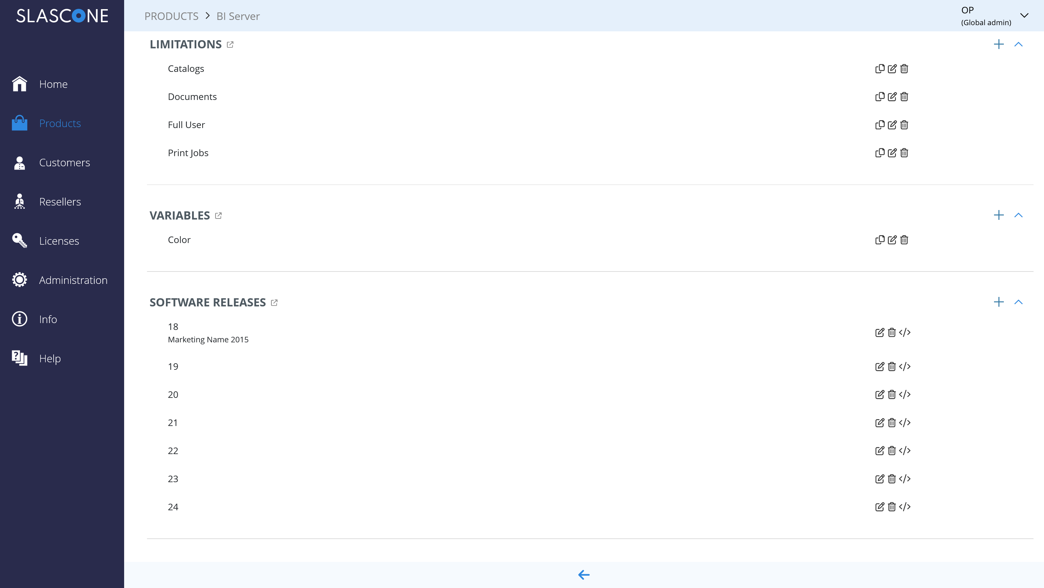Add a new software release
Screen dimensions: 1044x588
pyautogui.click(x=999, y=302)
